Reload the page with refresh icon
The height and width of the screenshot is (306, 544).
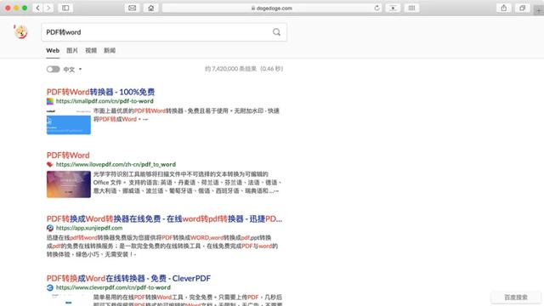pos(377,8)
